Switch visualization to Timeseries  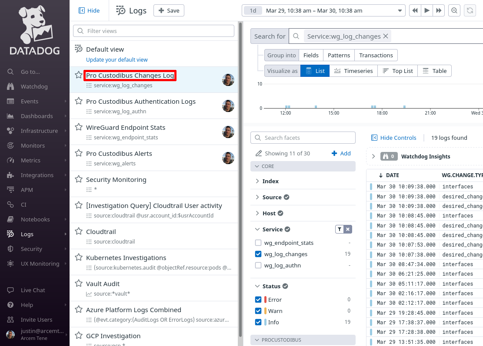[x=353, y=71]
